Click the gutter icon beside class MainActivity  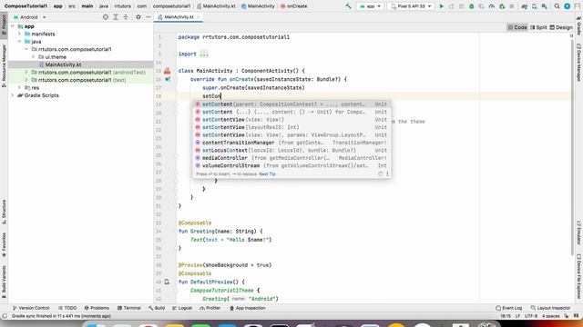pos(168,71)
